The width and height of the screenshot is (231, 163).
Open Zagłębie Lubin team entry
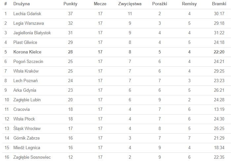pyautogui.click(x=27, y=100)
